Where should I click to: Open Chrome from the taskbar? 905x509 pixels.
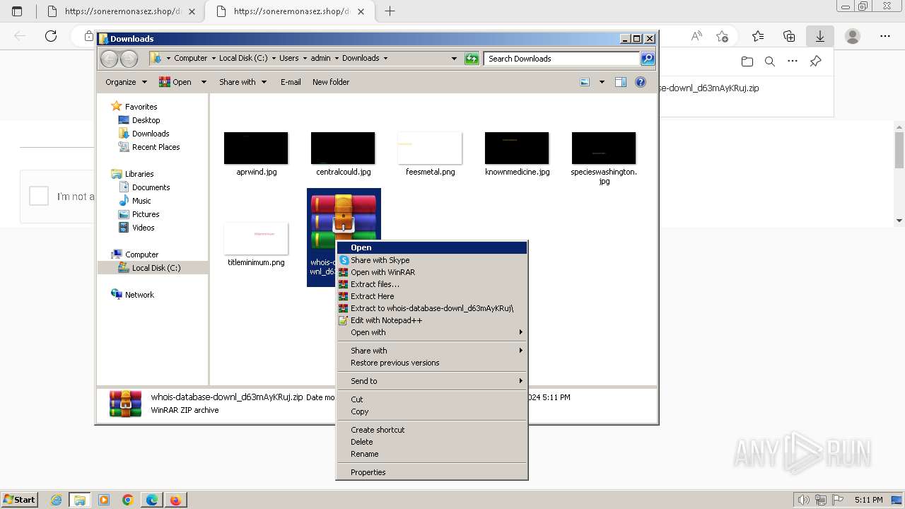point(128,500)
